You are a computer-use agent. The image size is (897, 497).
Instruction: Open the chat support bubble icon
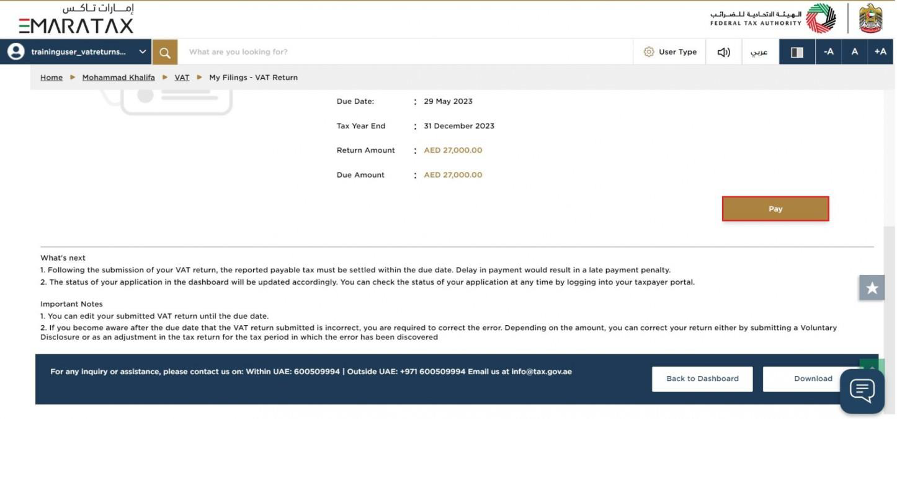point(862,391)
